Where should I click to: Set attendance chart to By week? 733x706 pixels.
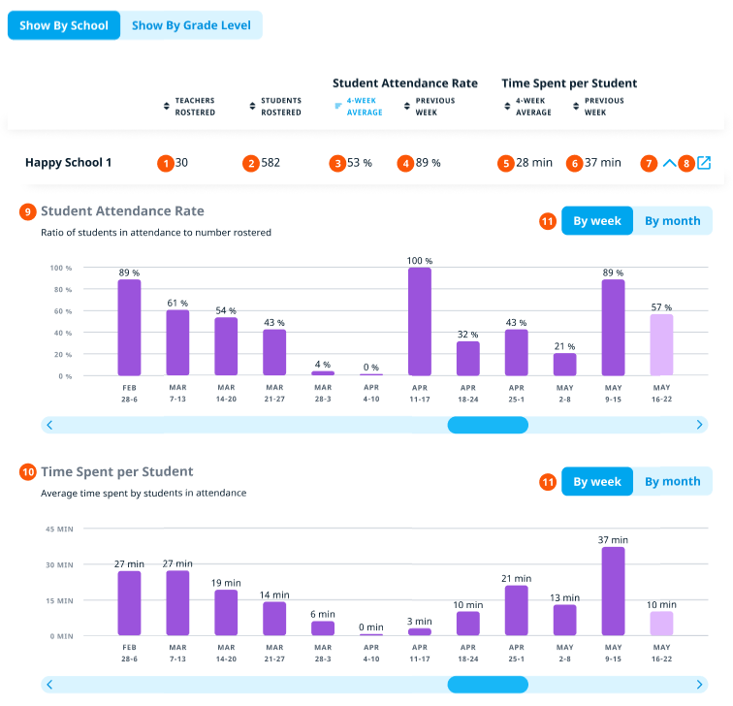(596, 221)
